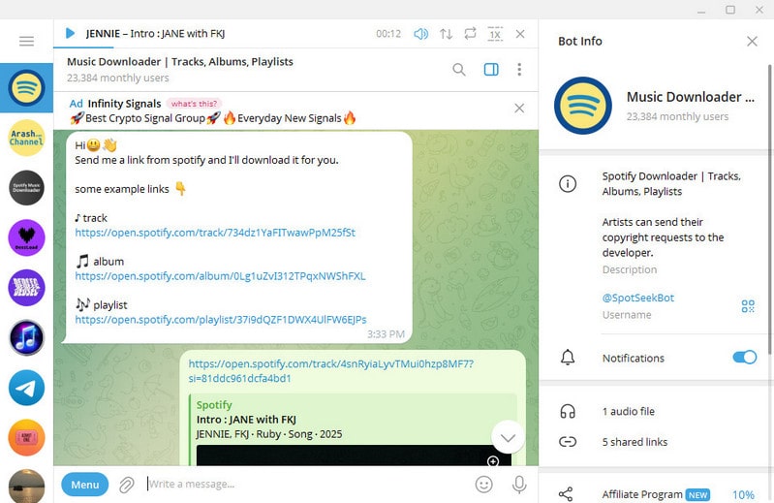Viewport: 774px width, 503px height.
Task: Search in this chat
Action: (459, 70)
